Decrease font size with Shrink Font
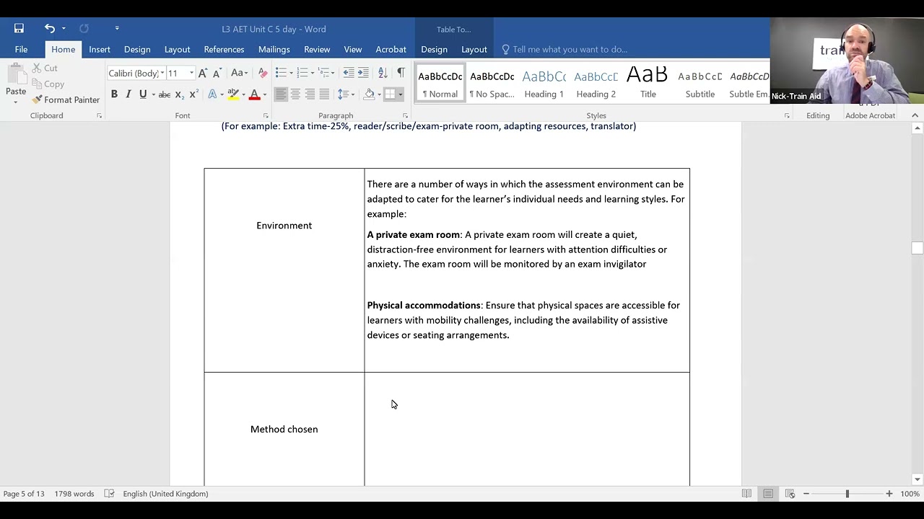 217,74
